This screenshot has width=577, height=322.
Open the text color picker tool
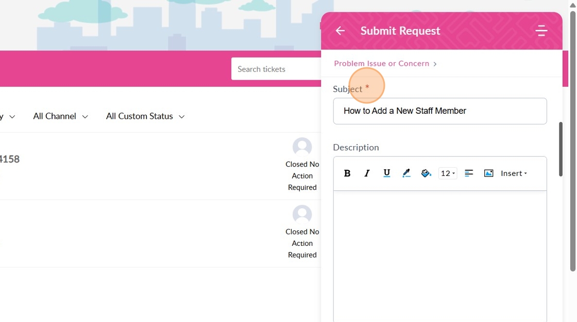(x=406, y=173)
